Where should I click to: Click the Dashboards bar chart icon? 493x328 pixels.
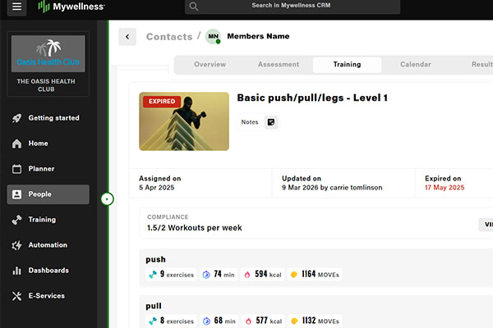click(x=17, y=271)
